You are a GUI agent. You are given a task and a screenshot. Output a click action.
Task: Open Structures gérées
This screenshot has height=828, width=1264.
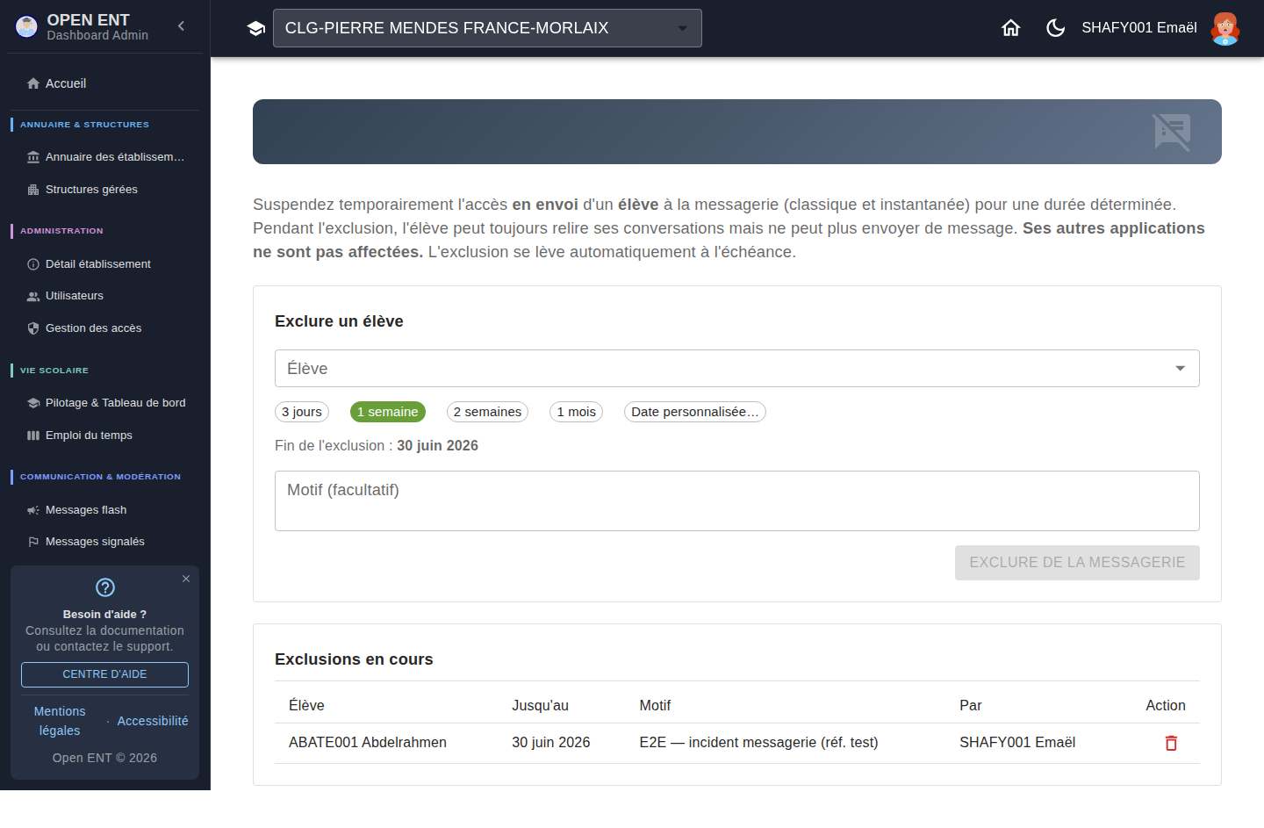[104, 190]
